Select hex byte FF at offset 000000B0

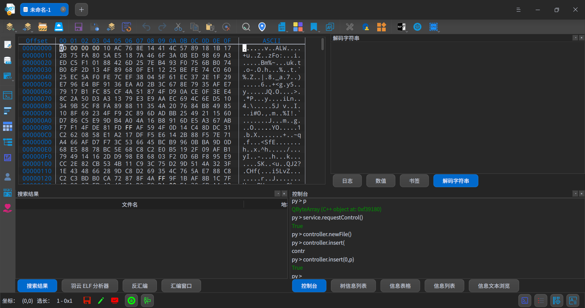tap(129, 128)
